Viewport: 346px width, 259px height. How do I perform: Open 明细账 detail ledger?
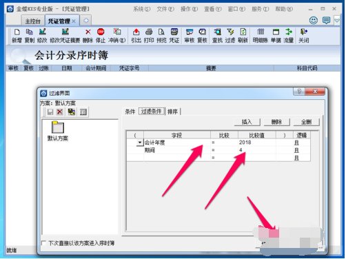click(x=261, y=36)
